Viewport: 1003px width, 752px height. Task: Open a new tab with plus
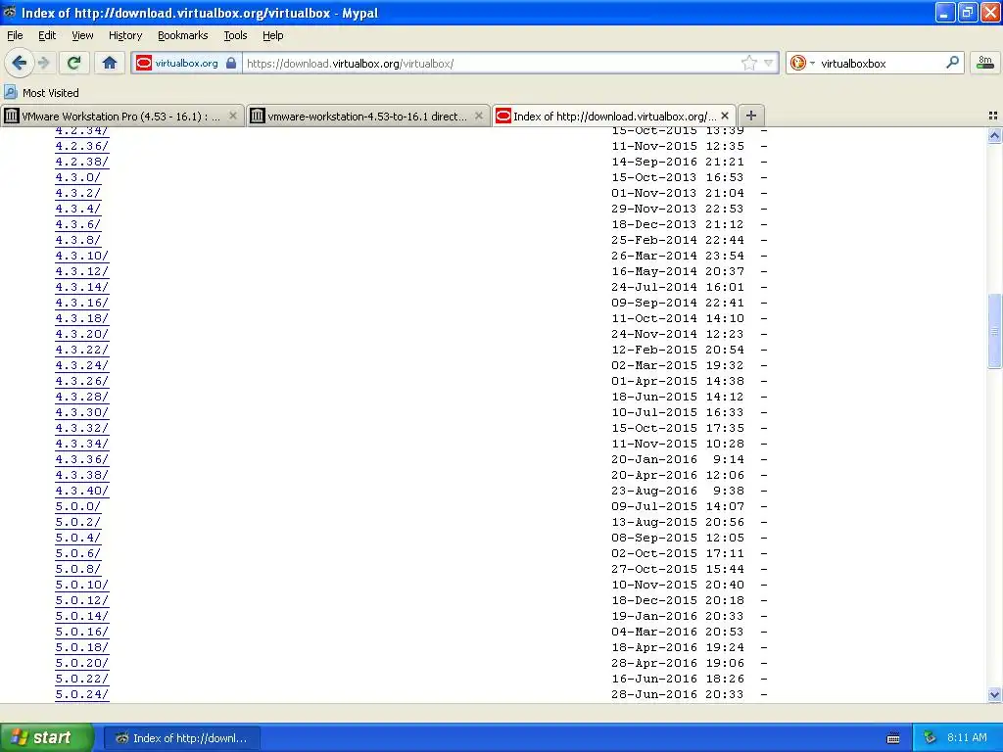[751, 116]
